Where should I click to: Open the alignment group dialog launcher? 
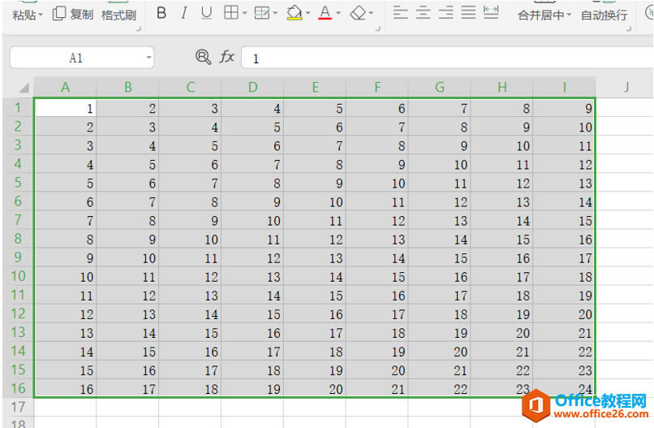(628, 28)
